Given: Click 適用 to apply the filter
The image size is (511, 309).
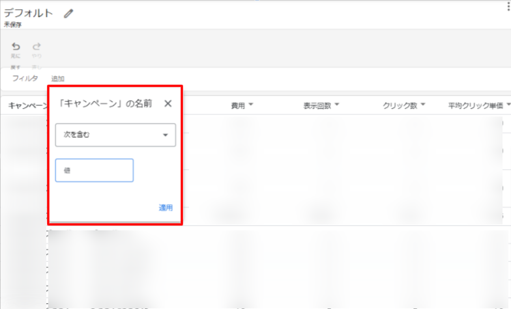Looking at the screenshot, I should click(166, 208).
